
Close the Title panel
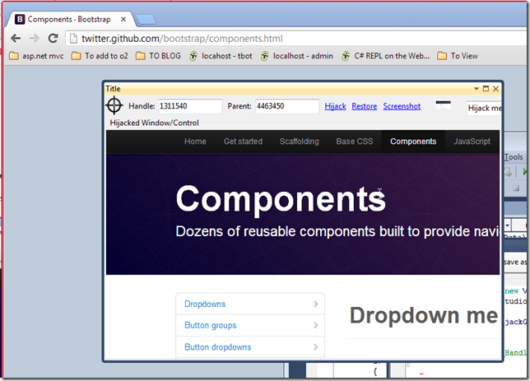[x=496, y=89]
